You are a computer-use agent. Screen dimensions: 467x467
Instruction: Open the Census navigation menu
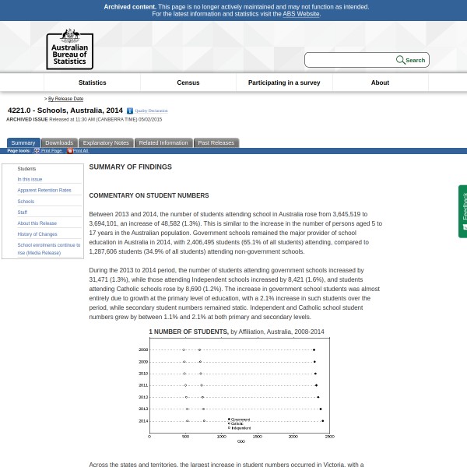pyautogui.click(x=188, y=83)
